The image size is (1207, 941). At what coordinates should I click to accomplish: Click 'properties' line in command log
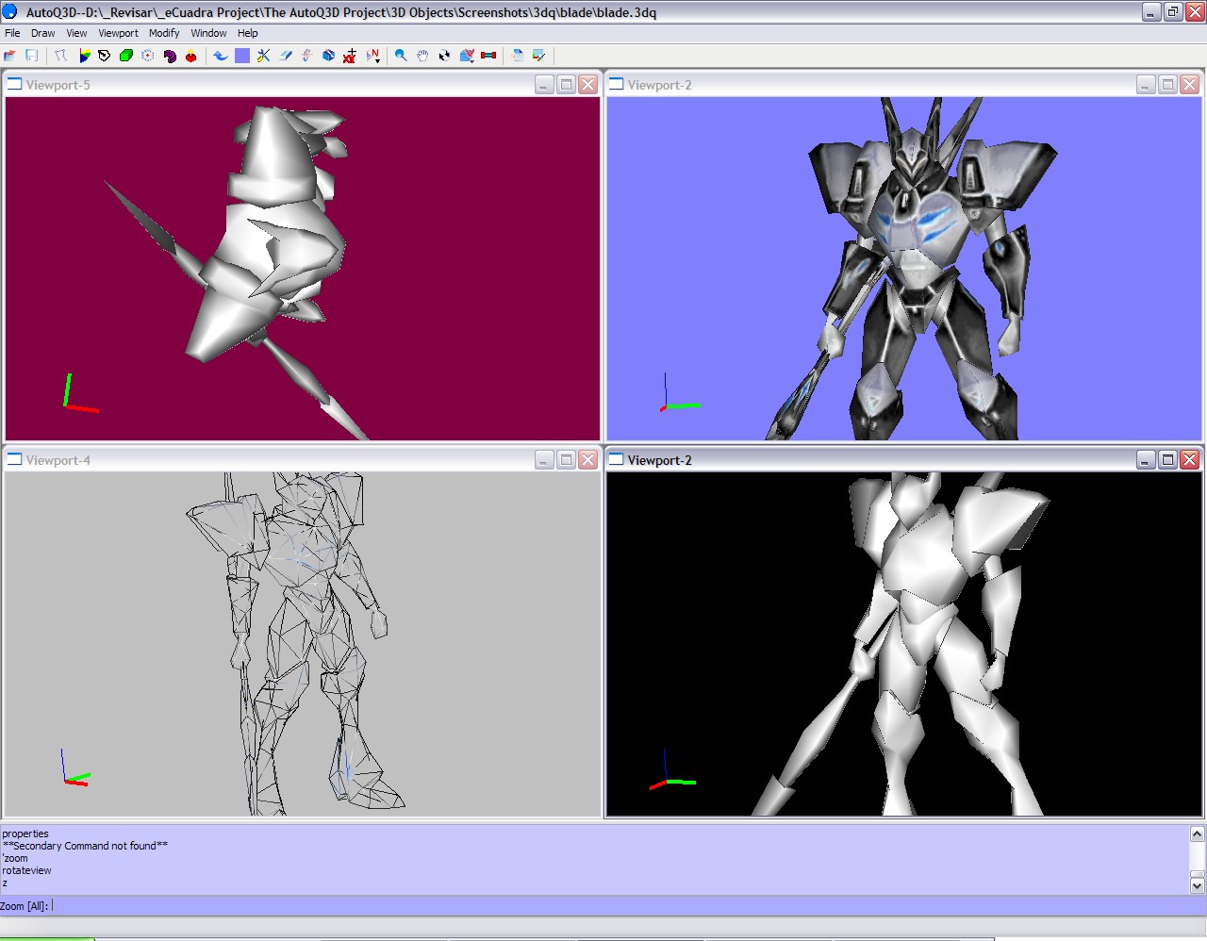pos(25,834)
